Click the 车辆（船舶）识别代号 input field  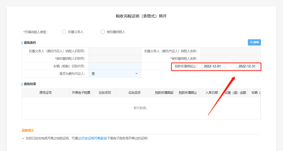pyautogui.click(x=115, y=66)
